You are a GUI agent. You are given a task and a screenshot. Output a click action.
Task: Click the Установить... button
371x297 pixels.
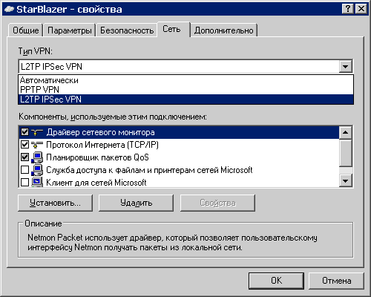[55, 203]
